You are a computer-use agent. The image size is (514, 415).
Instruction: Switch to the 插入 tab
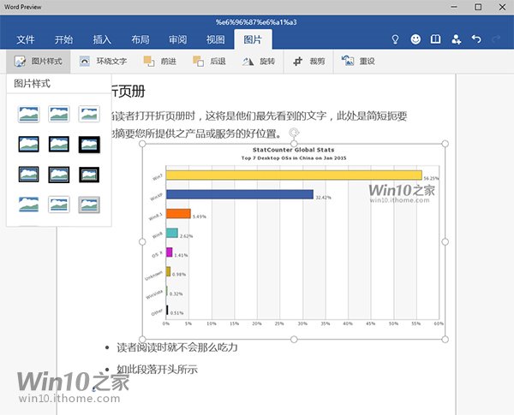(102, 39)
